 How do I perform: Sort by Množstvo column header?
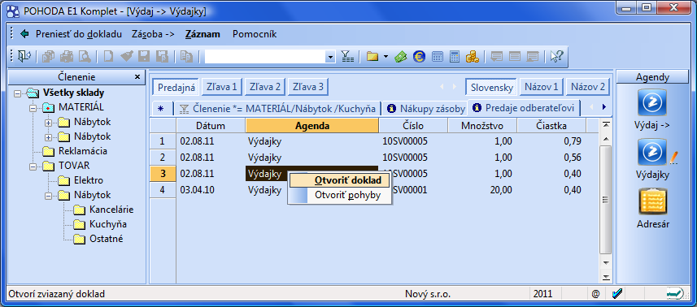click(x=482, y=126)
